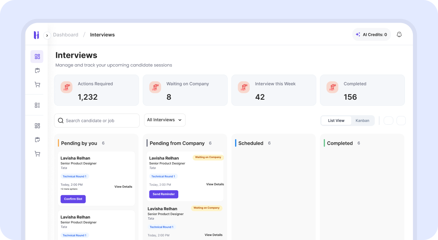This screenshot has height=240, width=438.
Task: Select the Technical Round 1 tag in first card
Action: (75, 176)
